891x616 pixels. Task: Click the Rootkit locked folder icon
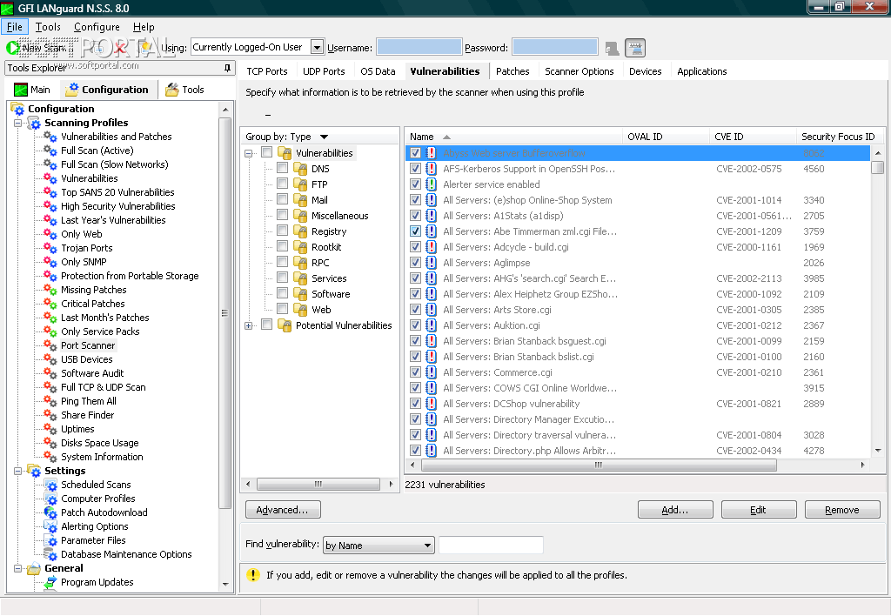click(x=300, y=246)
